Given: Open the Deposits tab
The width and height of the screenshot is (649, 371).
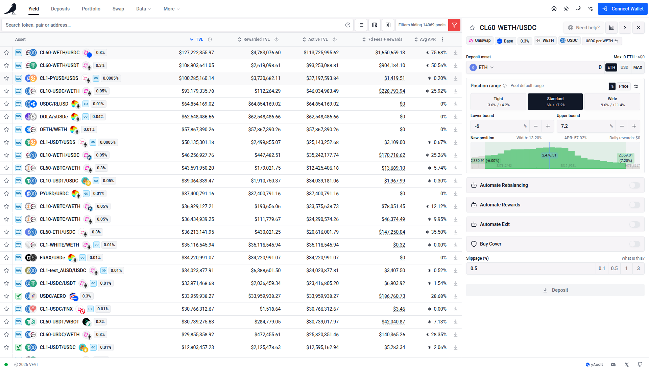Looking at the screenshot, I should pyautogui.click(x=60, y=9).
